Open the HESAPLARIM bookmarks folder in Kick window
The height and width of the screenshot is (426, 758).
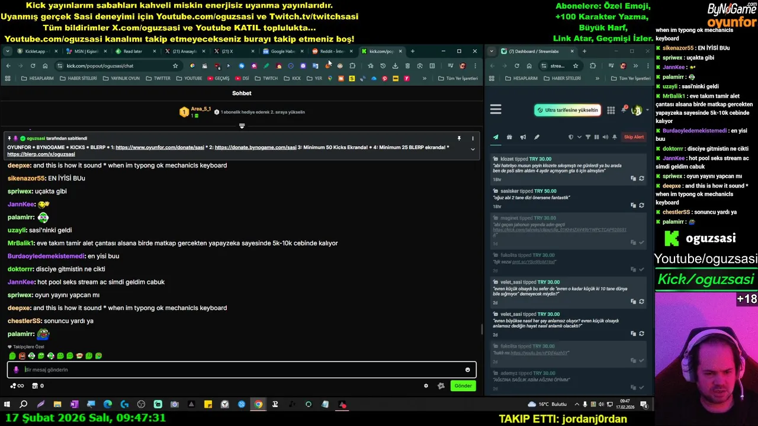[x=37, y=78]
